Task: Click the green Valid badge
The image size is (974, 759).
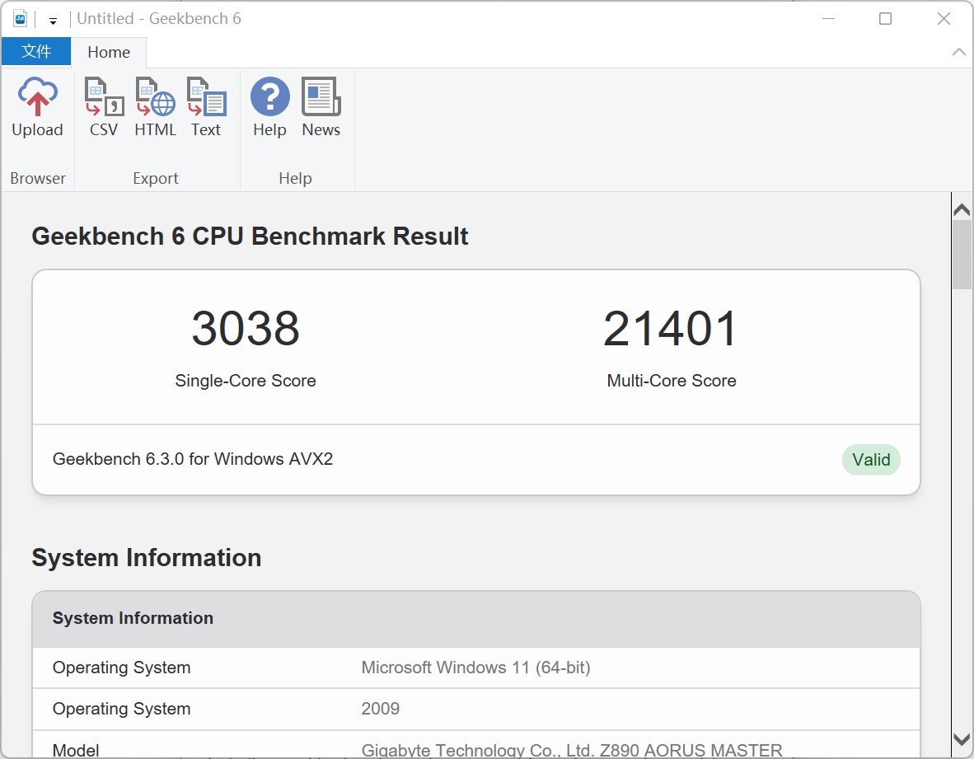Action: 871,460
